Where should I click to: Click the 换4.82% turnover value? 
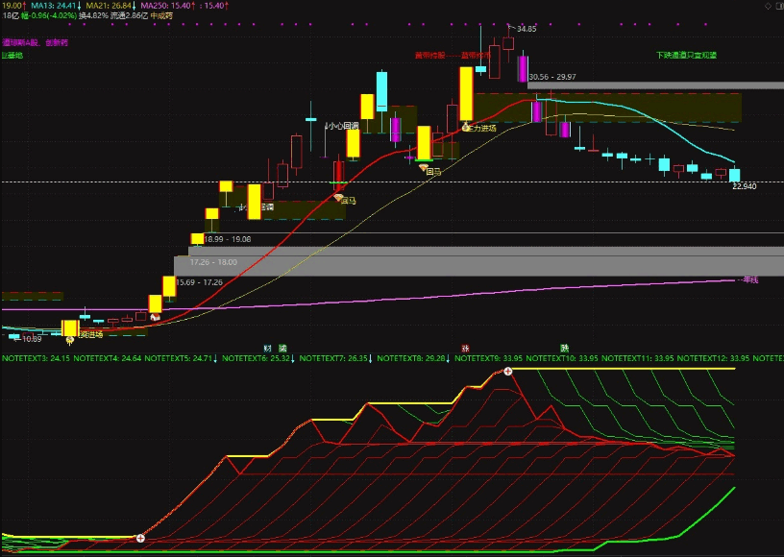pos(93,15)
